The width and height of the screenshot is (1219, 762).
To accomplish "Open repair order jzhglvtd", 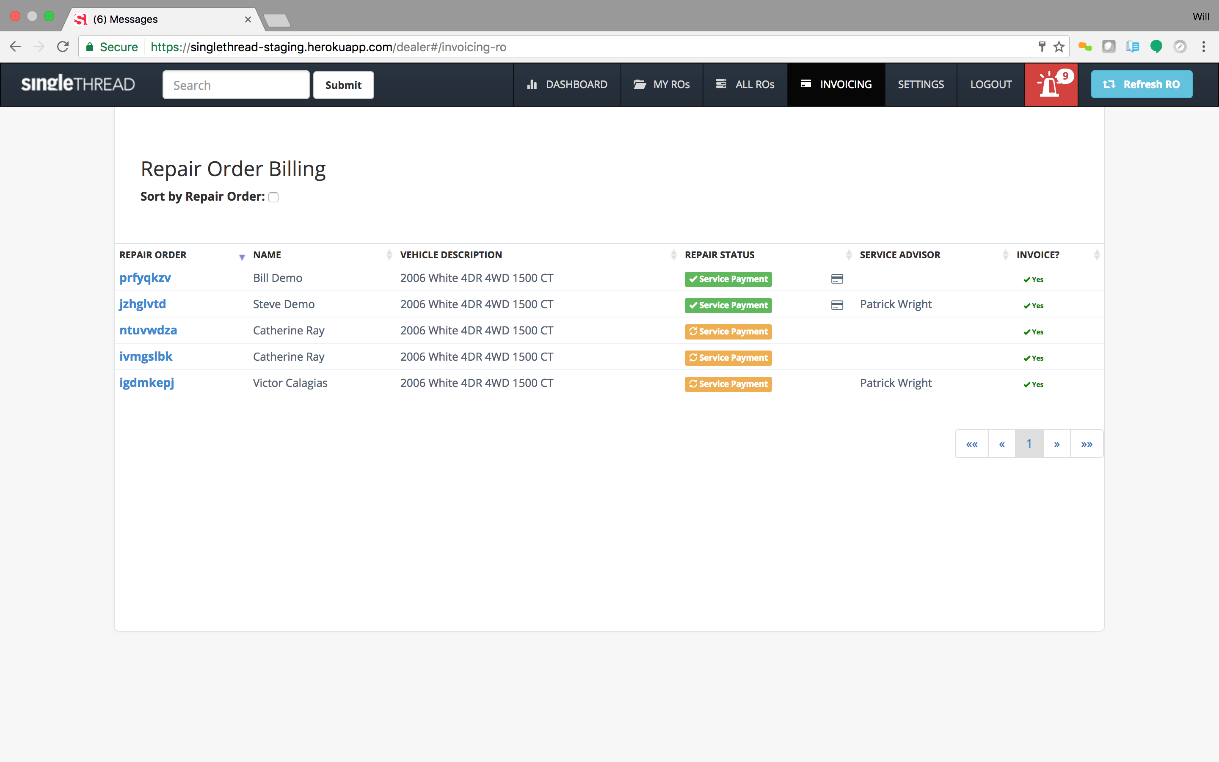I will click(143, 304).
